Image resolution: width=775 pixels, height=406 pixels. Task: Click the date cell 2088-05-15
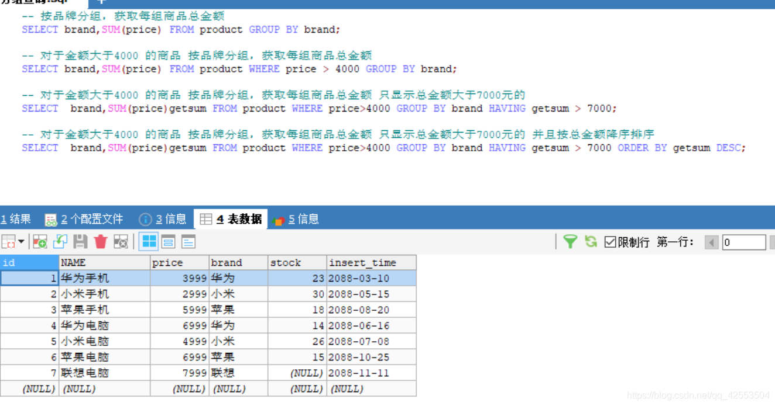tap(372, 294)
